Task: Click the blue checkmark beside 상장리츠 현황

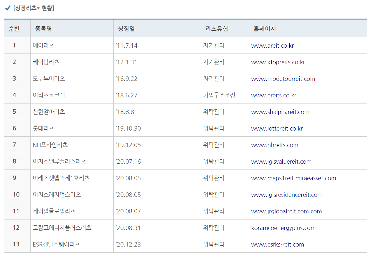Action: pyautogui.click(x=8, y=8)
